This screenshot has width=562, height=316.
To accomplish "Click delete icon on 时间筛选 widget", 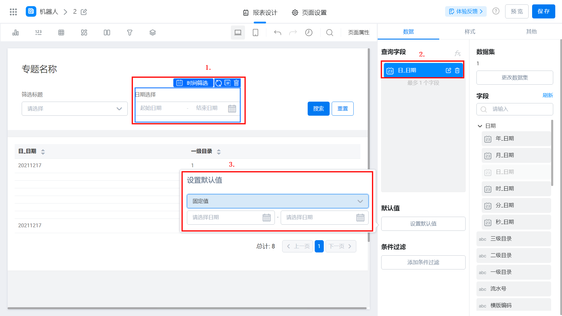I will [236, 83].
